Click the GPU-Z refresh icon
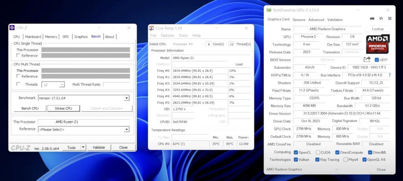 381,18
